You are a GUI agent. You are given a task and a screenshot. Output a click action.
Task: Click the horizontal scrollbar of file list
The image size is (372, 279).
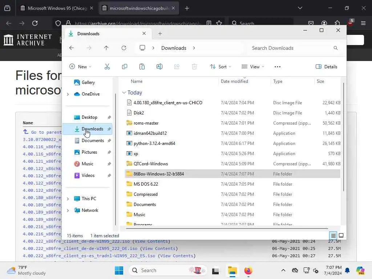coord(227,229)
